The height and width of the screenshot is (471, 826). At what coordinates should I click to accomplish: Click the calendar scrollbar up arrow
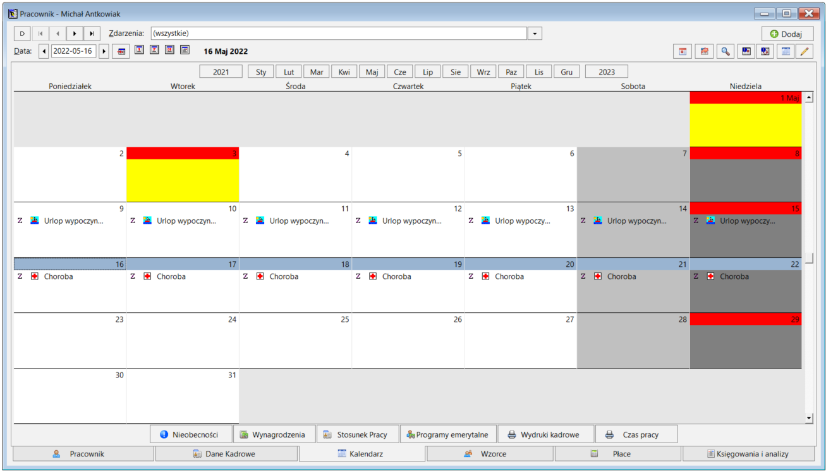(x=809, y=97)
